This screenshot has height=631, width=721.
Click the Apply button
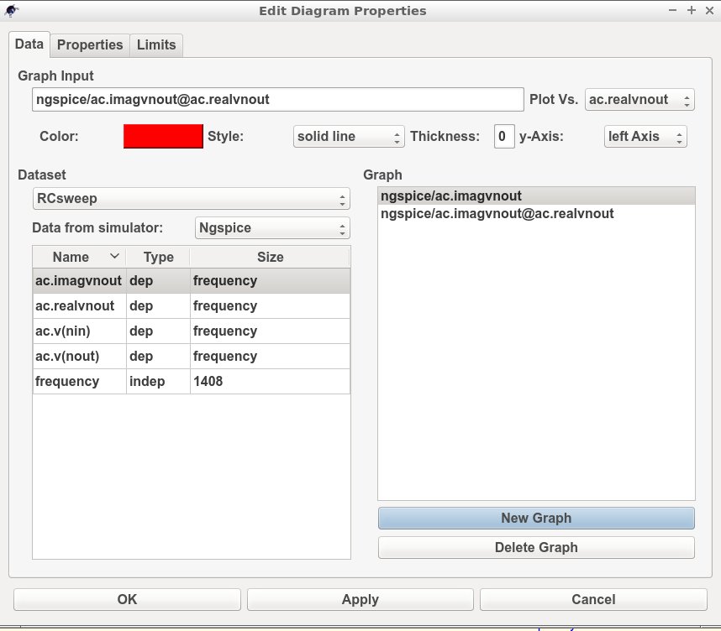[x=360, y=599]
